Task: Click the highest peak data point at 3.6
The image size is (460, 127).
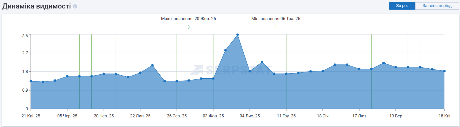Action: click(x=238, y=35)
